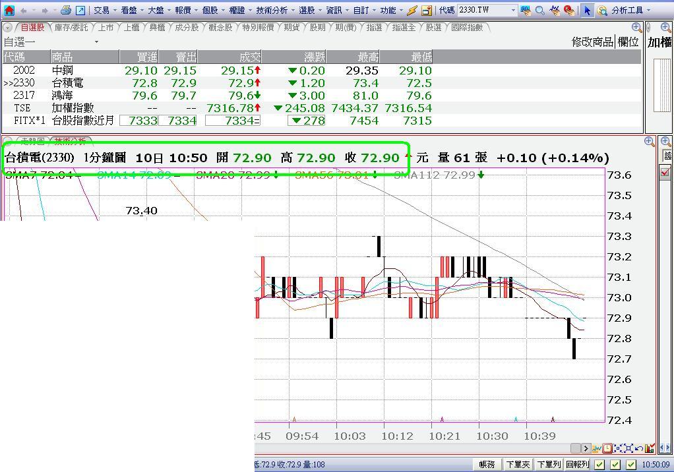Open the 自選一 watchlist dropdown

click(x=96, y=42)
